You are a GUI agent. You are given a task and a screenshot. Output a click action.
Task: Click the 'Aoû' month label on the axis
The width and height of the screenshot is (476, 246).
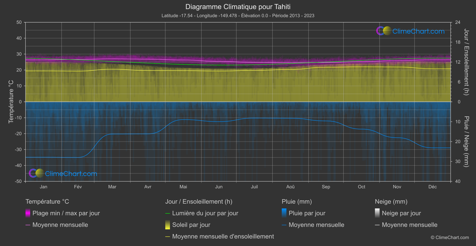[290, 187]
